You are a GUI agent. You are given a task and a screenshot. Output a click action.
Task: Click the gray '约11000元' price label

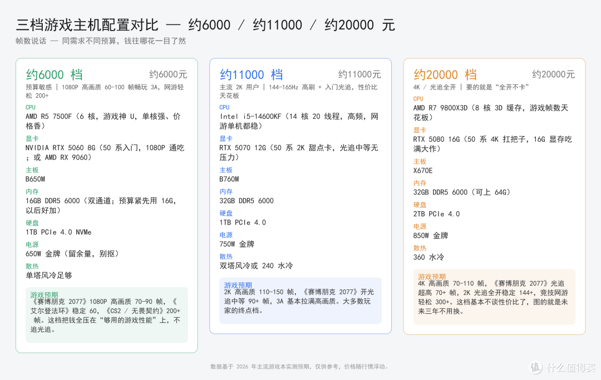click(359, 74)
